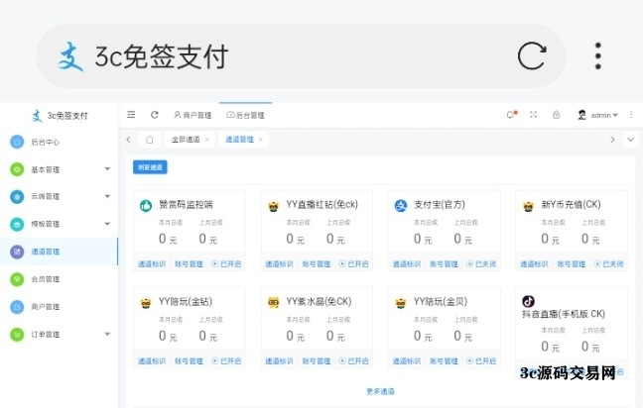
Task: Click the 会员管理 green sidebar icon
Action: coord(17,279)
